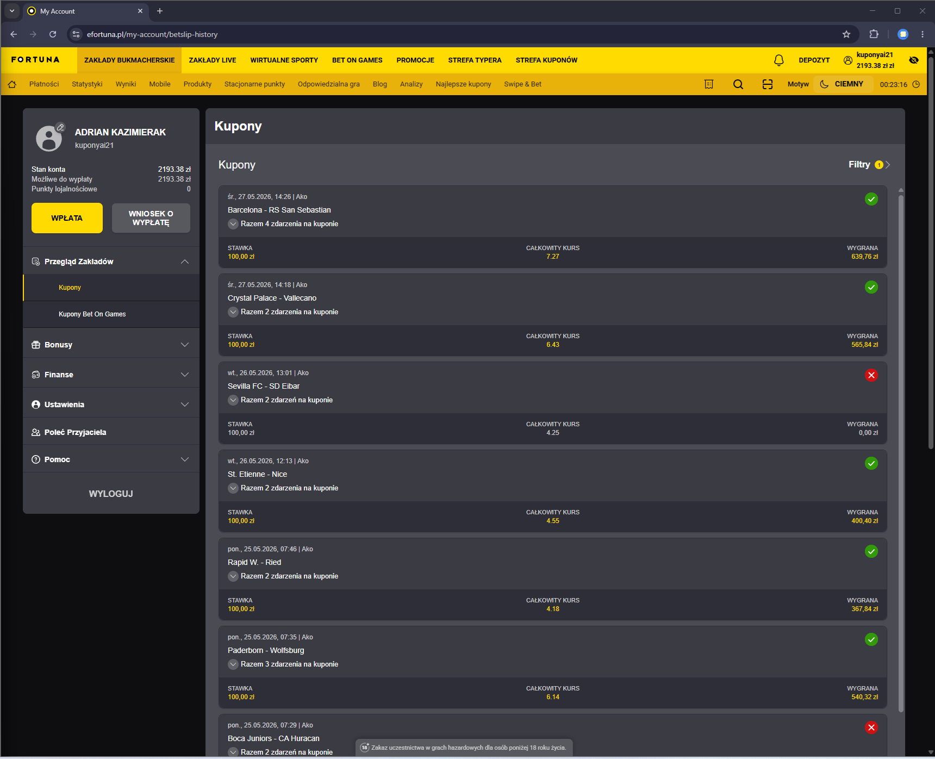The width and height of the screenshot is (935, 759).
Task: Go to Fortuna home via house icon
Action: coord(12,84)
